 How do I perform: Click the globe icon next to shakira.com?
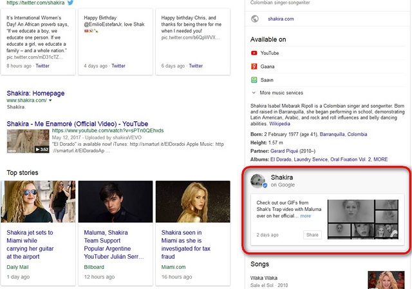pos(255,19)
